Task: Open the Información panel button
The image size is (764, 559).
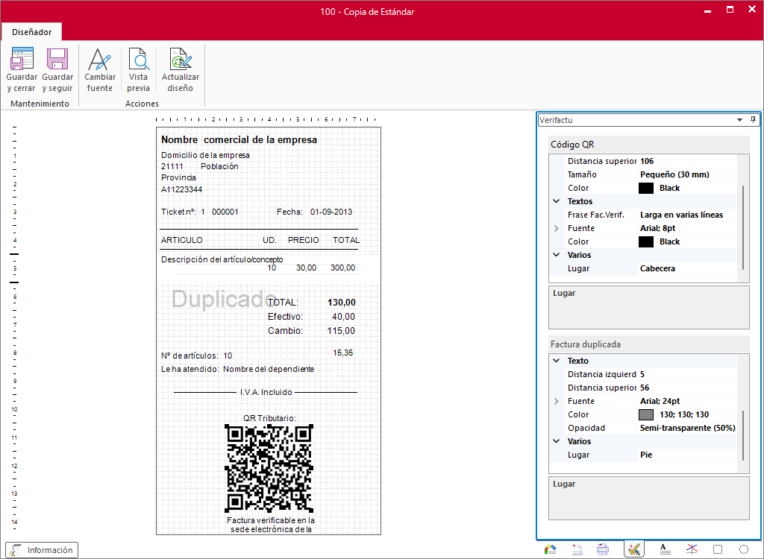Action: [42, 550]
